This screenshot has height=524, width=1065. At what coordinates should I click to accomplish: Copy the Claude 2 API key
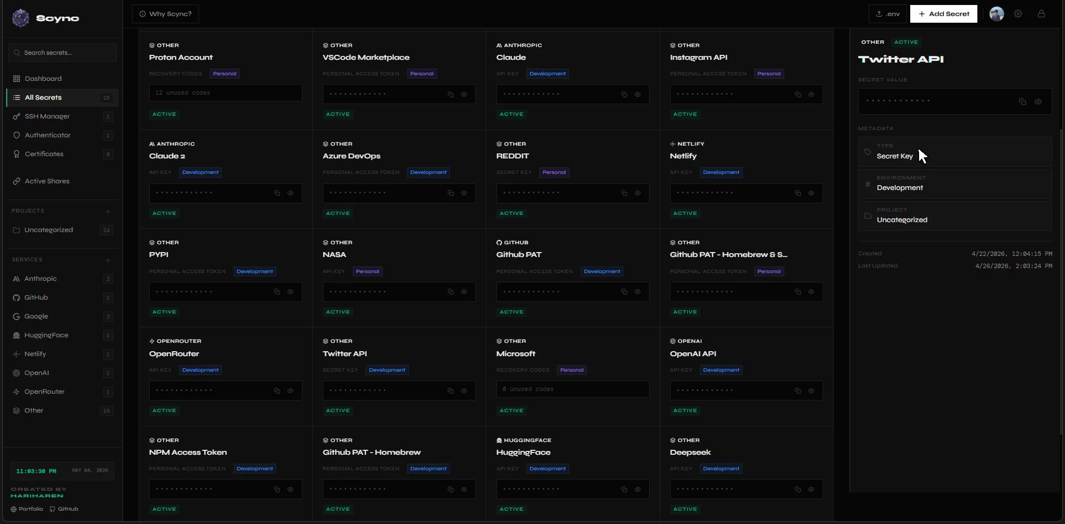(277, 193)
